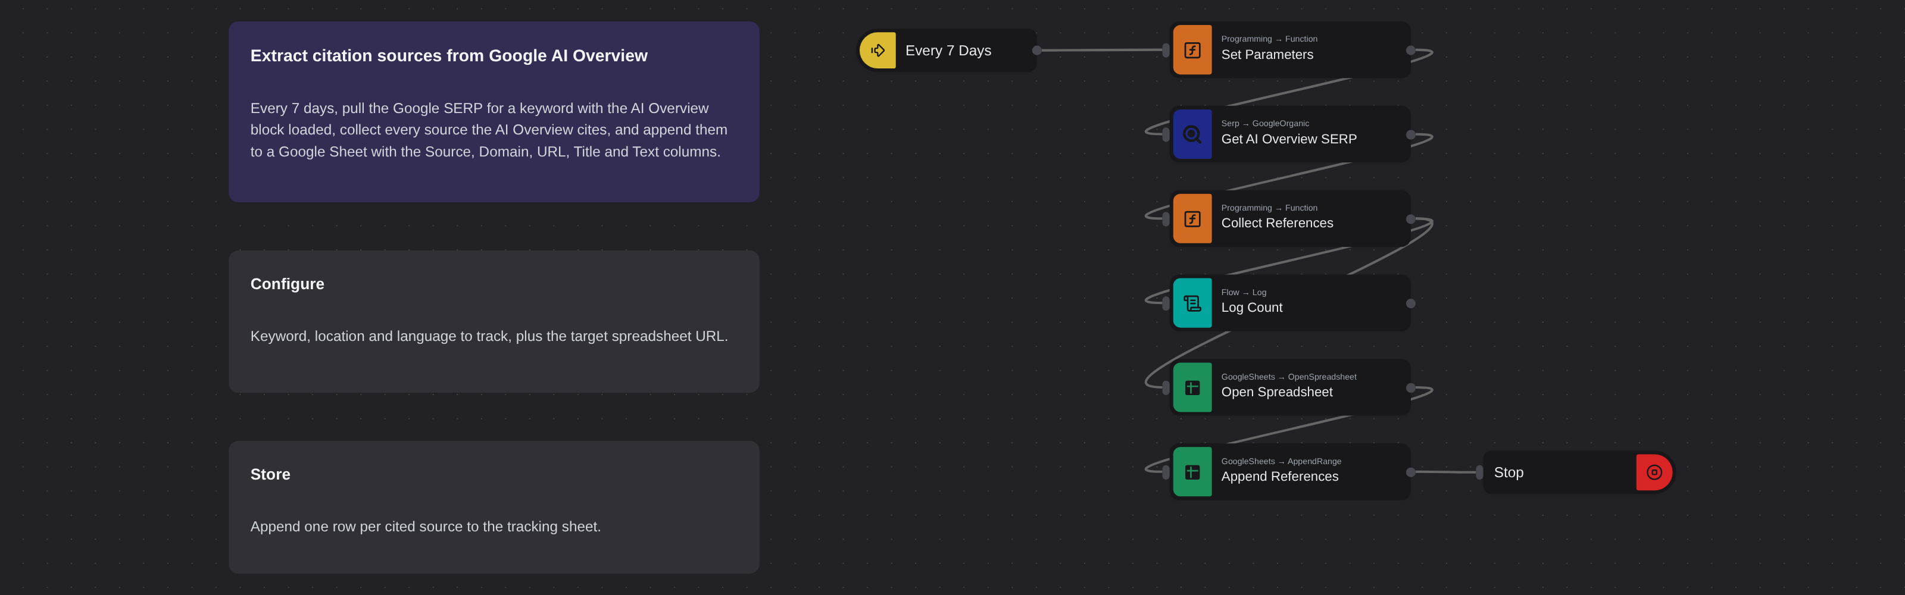
Task: Click the red Stop node icon
Action: pyautogui.click(x=1654, y=472)
